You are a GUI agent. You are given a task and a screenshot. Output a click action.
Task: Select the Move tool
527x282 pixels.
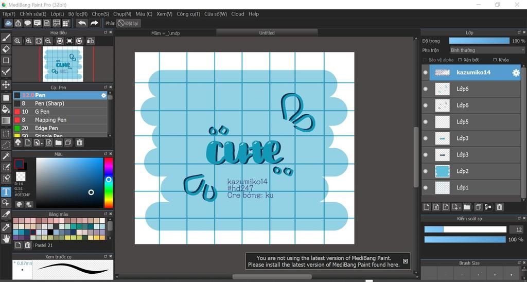click(x=6, y=84)
